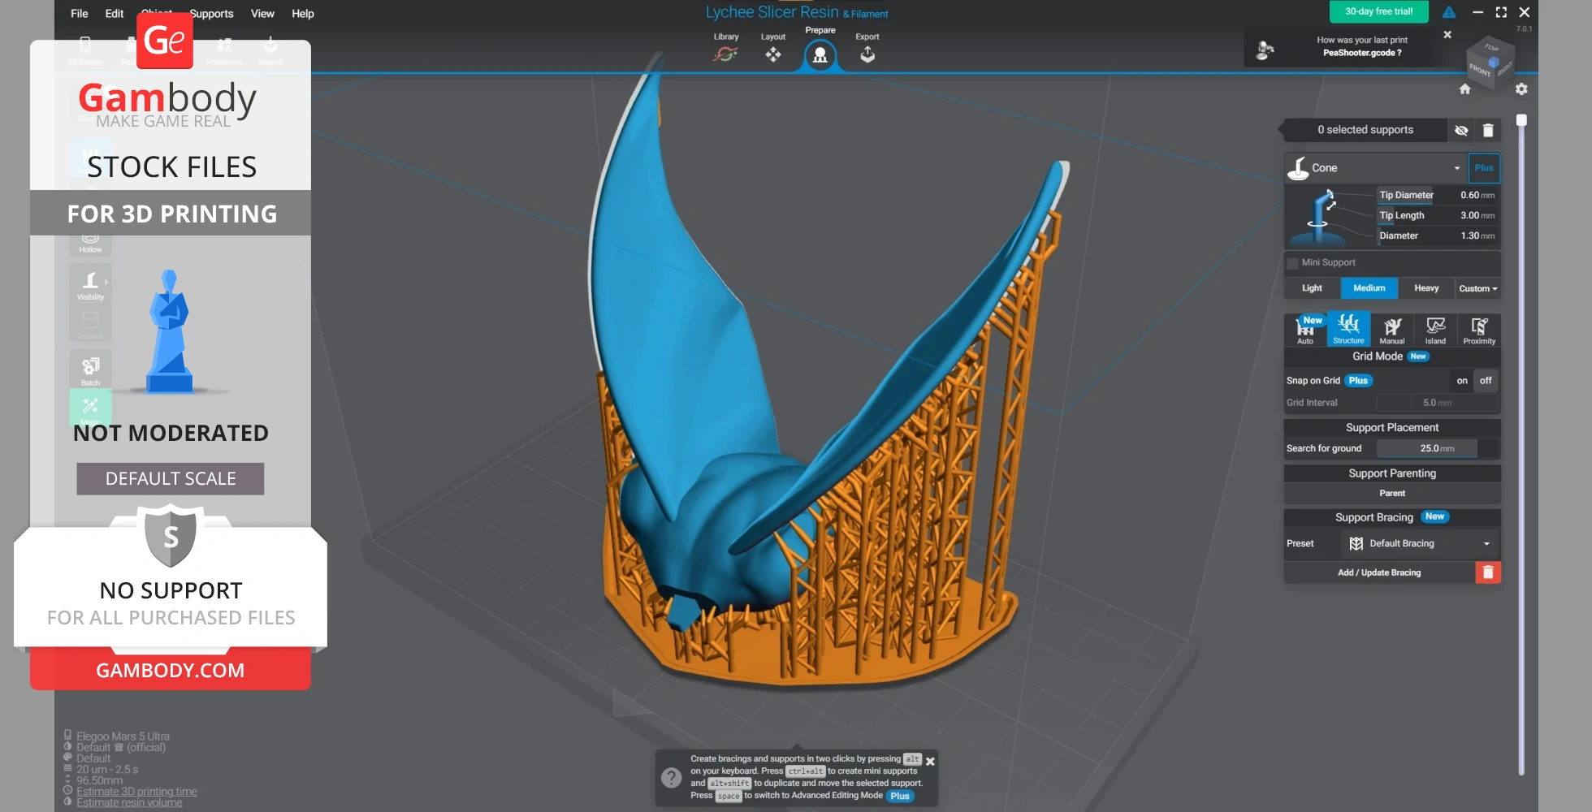Open the Supports menu
Image resolution: width=1592 pixels, height=812 pixels.
coord(211,14)
